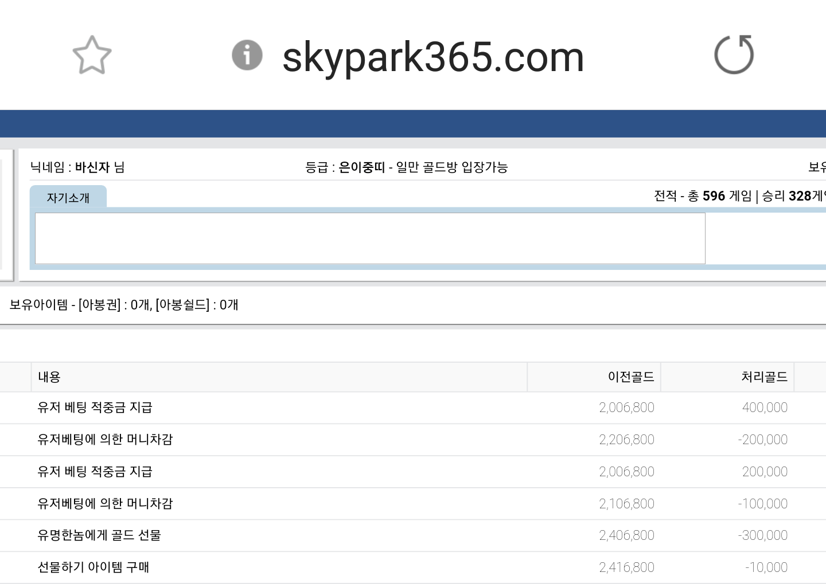Click the 400,000 processed gold value
Viewport: 826px width, 584px height.
tap(764, 407)
